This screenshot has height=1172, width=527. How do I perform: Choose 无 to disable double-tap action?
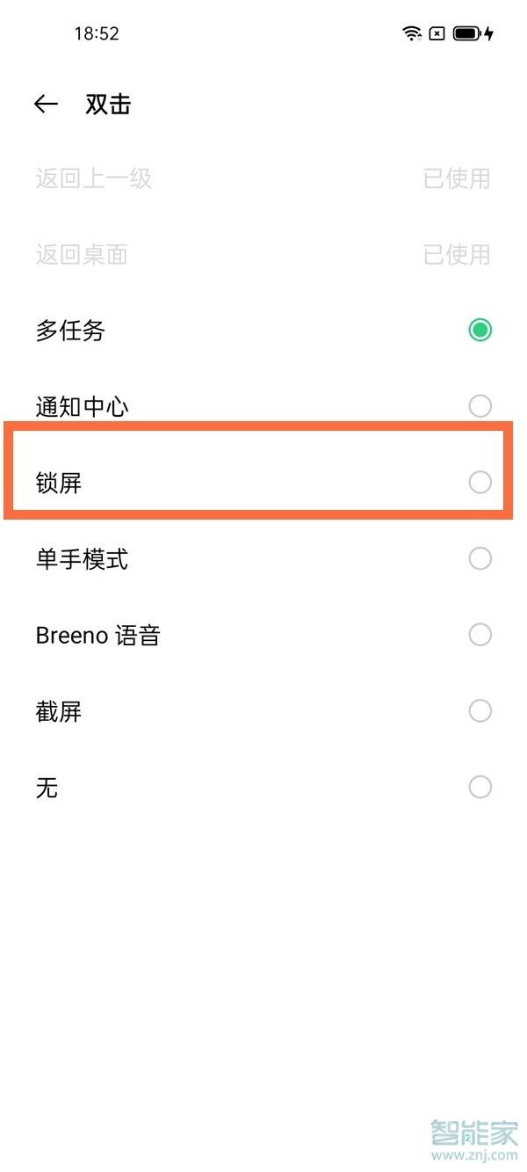pyautogui.click(x=480, y=787)
